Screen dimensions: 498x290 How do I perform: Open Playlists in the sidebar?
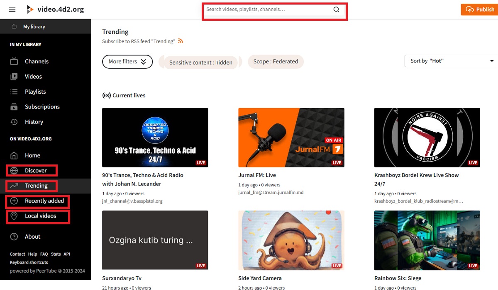(35, 91)
